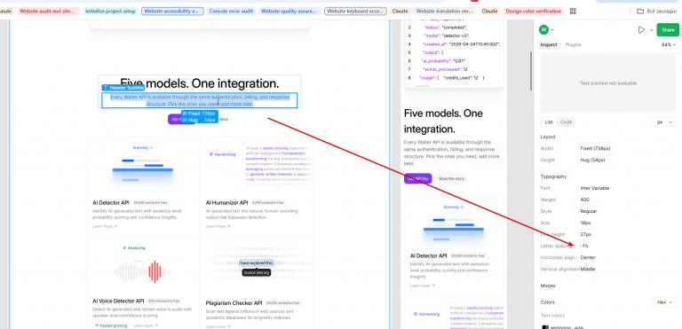This screenshot has height=329, width=682.
Task: Open the Hex color format dropdown
Action: (x=664, y=302)
